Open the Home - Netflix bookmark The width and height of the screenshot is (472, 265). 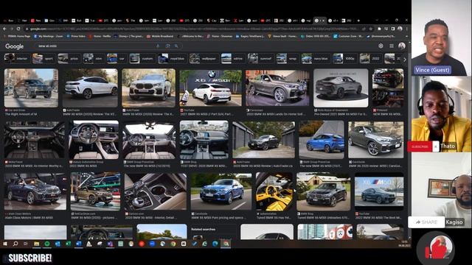click(100, 36)
